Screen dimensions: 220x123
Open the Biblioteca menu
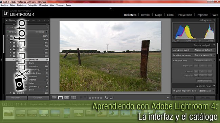click(x=21, y=5)
